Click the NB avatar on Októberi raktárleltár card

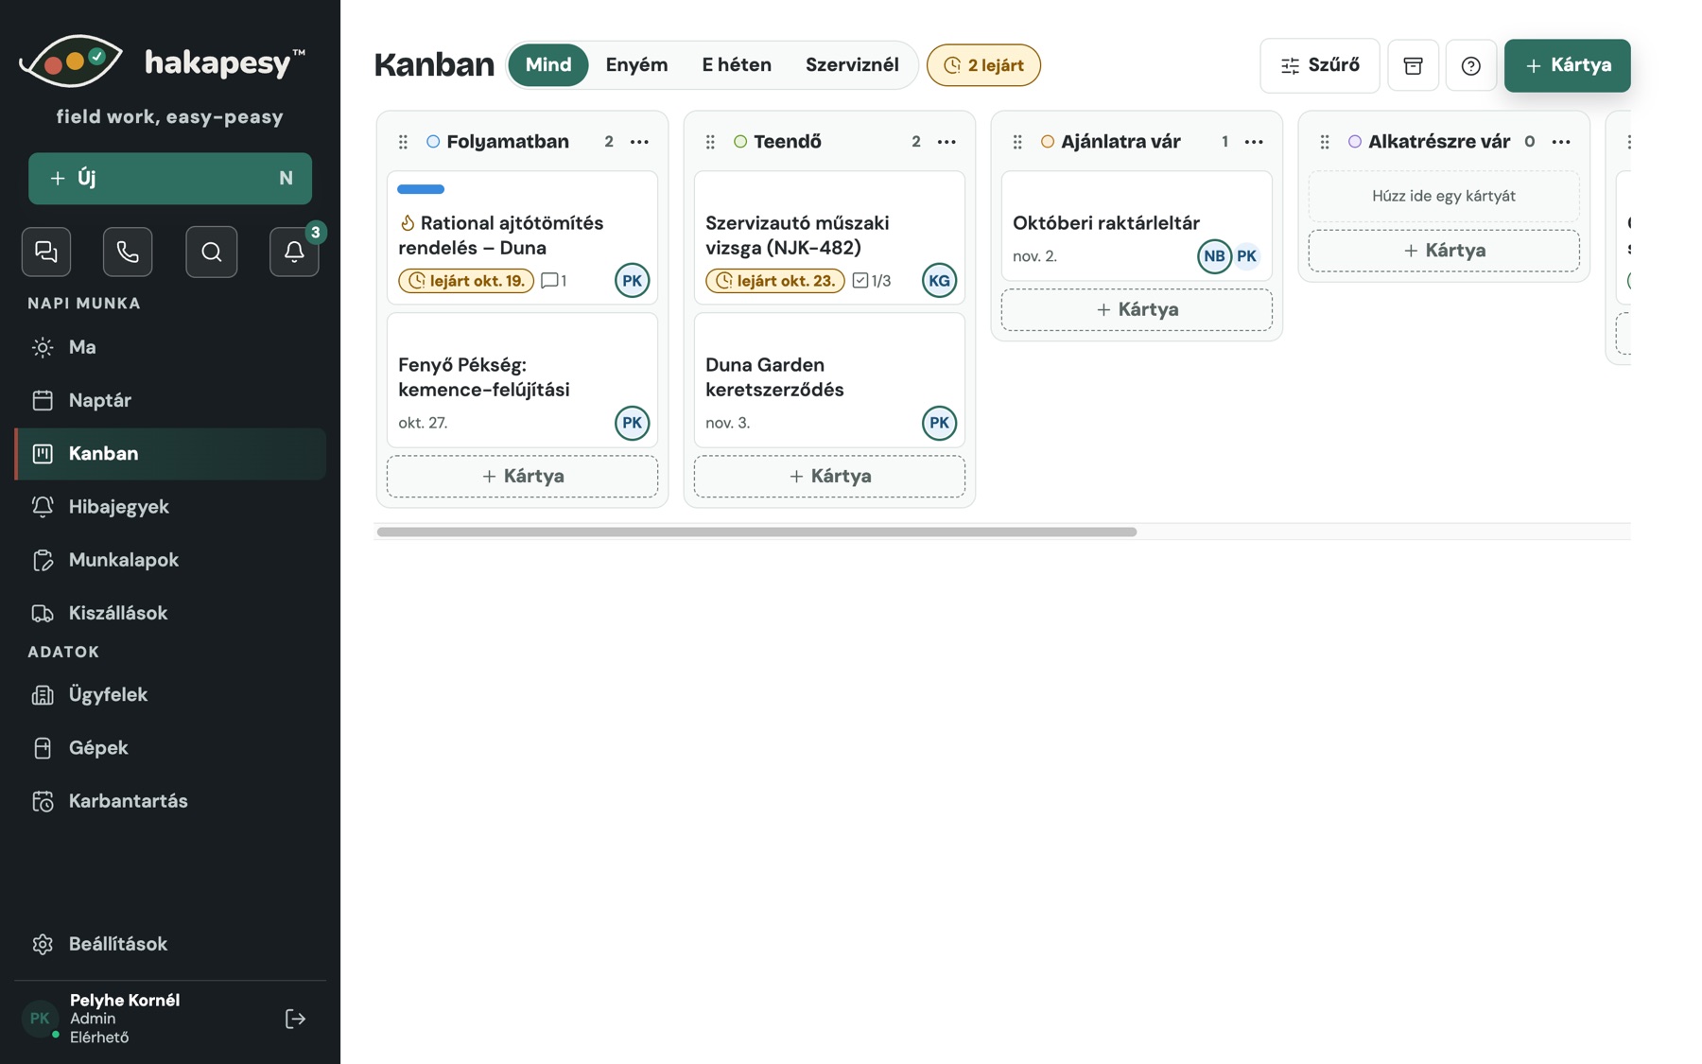1214,256
